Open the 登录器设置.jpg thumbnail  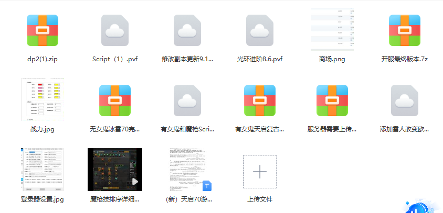tap(43, 170)
